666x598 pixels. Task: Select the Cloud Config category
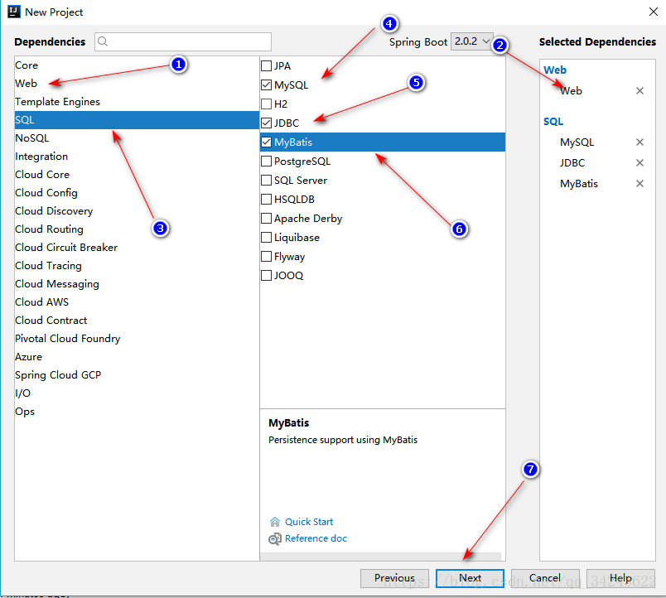point(137,193)
